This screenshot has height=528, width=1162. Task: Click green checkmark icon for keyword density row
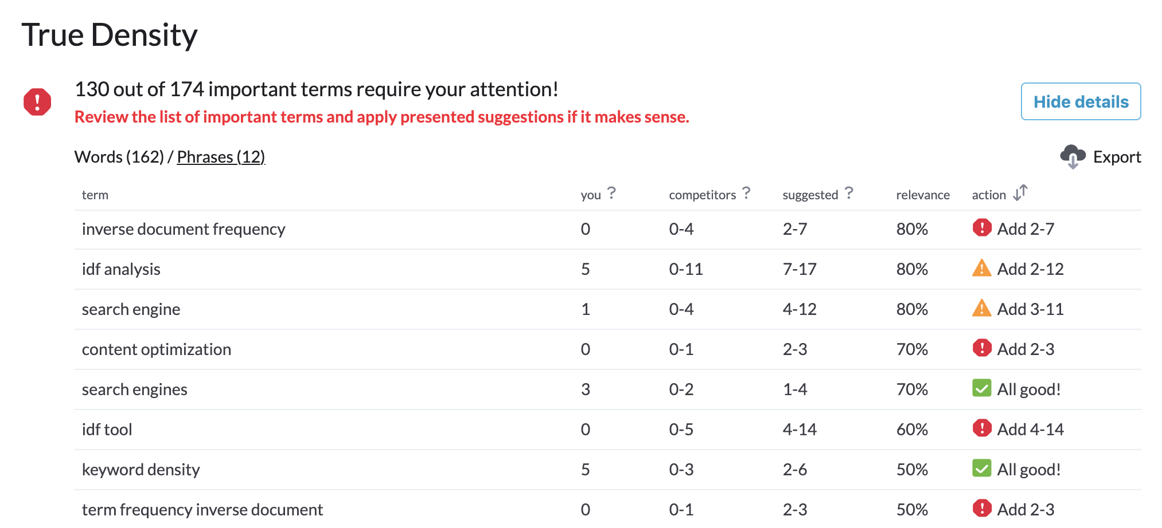(982, 468)
